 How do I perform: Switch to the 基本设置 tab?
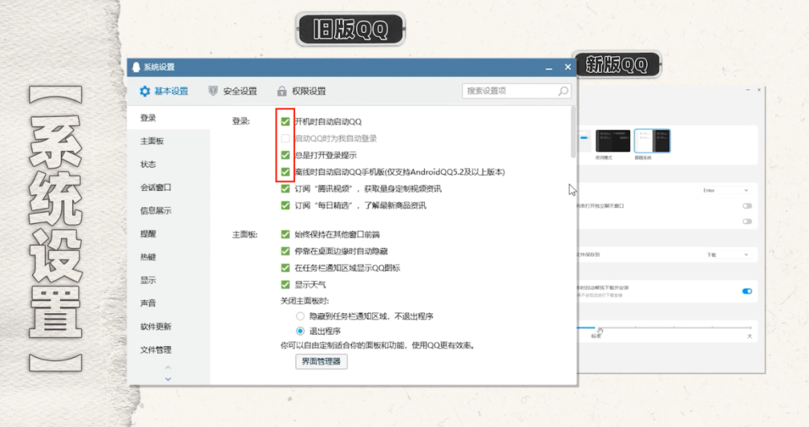point(164,91)
